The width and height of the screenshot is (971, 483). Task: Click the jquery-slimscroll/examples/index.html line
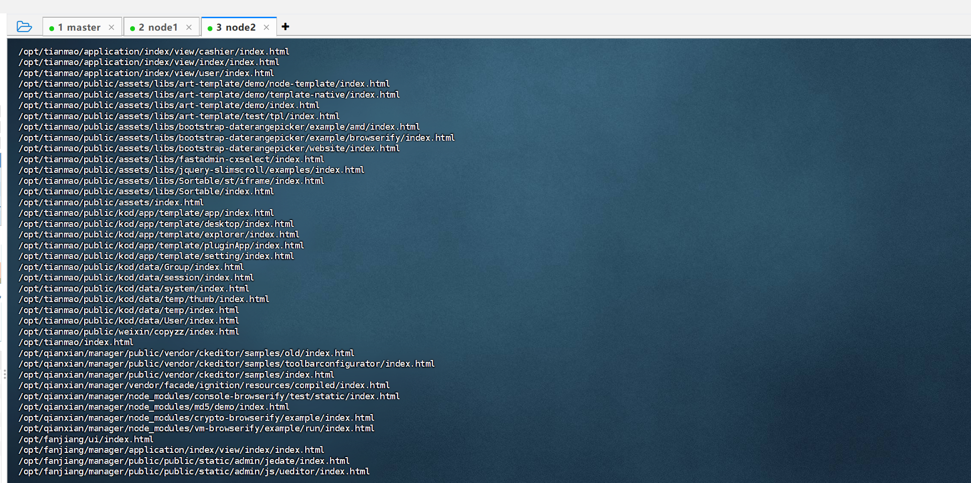[191, 170]
